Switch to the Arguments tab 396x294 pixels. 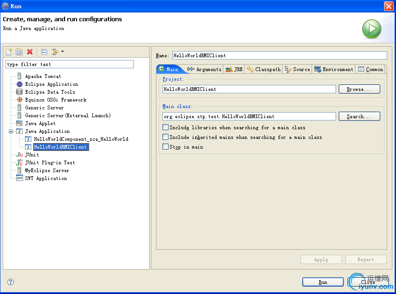tap(204, 69)
